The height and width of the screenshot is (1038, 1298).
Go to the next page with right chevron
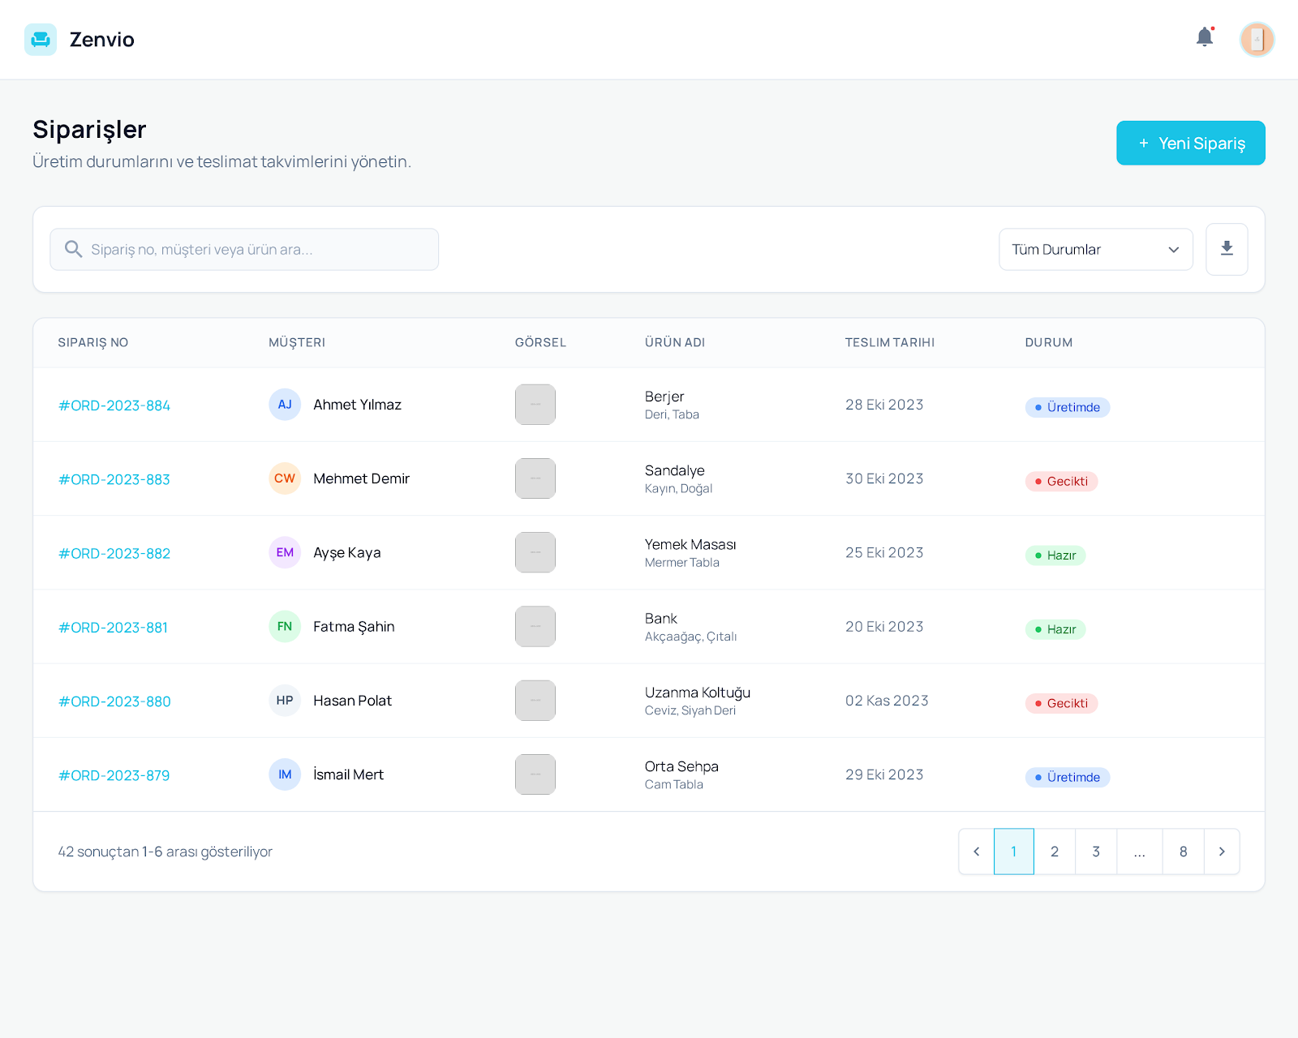click(x=1222, y=851)
